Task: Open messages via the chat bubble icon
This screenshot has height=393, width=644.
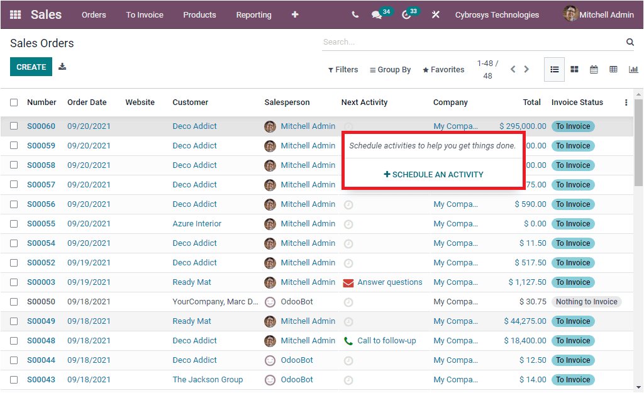Action: coord(375,14)
